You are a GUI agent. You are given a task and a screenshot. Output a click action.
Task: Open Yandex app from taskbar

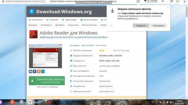[x=12, y=102]
